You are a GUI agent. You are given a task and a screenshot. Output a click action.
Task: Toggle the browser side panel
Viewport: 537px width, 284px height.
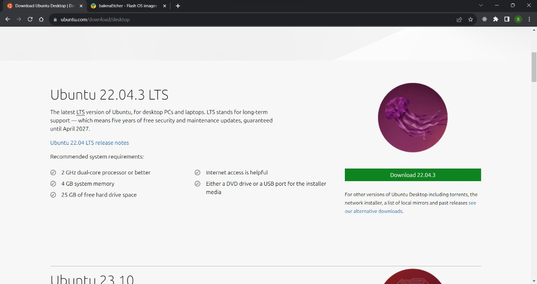507,19
